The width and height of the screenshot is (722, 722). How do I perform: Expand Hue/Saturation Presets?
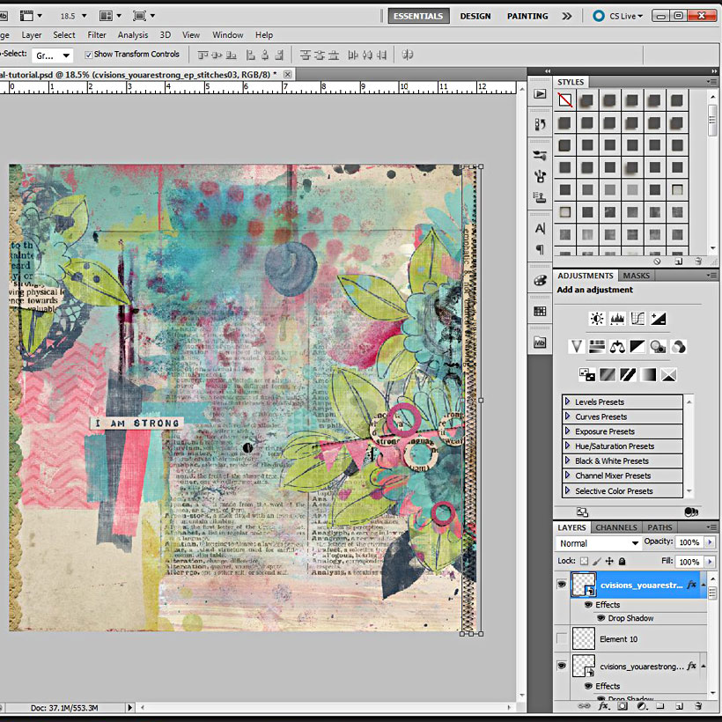click(567, 446)
